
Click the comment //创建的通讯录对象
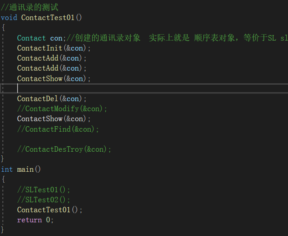103,38
